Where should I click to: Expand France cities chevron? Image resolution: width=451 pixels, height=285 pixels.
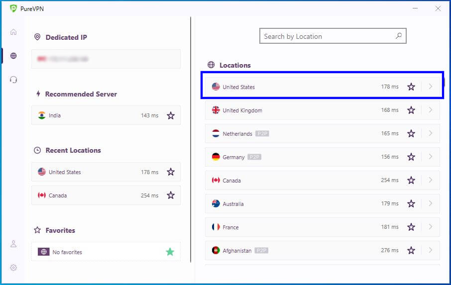(x=431, y=227)
